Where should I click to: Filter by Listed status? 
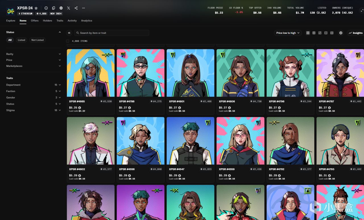(x=22, y=40)
